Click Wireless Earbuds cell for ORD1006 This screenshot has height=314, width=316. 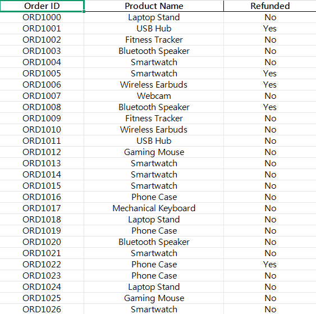(154, 85)
